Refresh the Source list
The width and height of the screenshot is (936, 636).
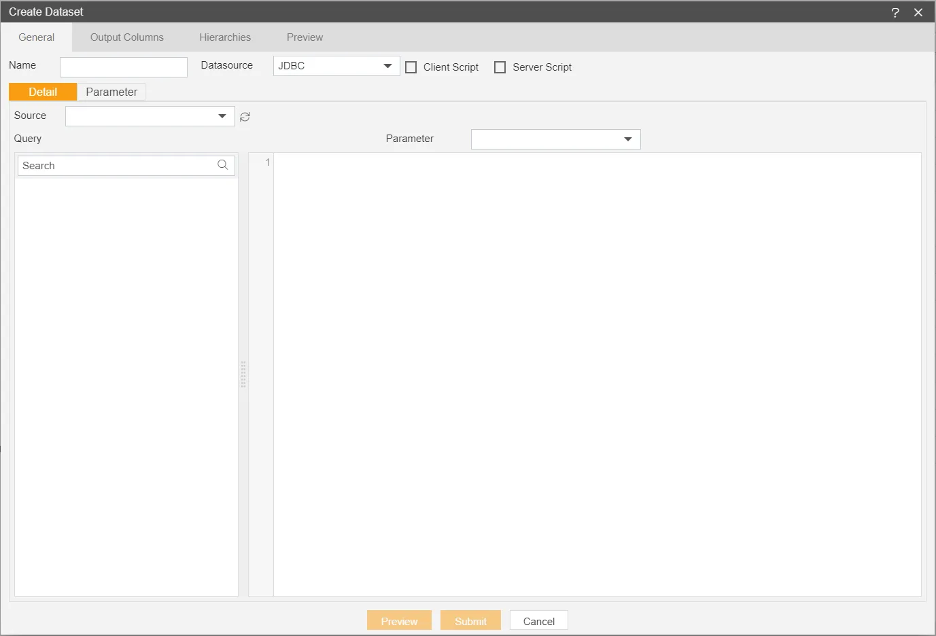pos(245,117)
